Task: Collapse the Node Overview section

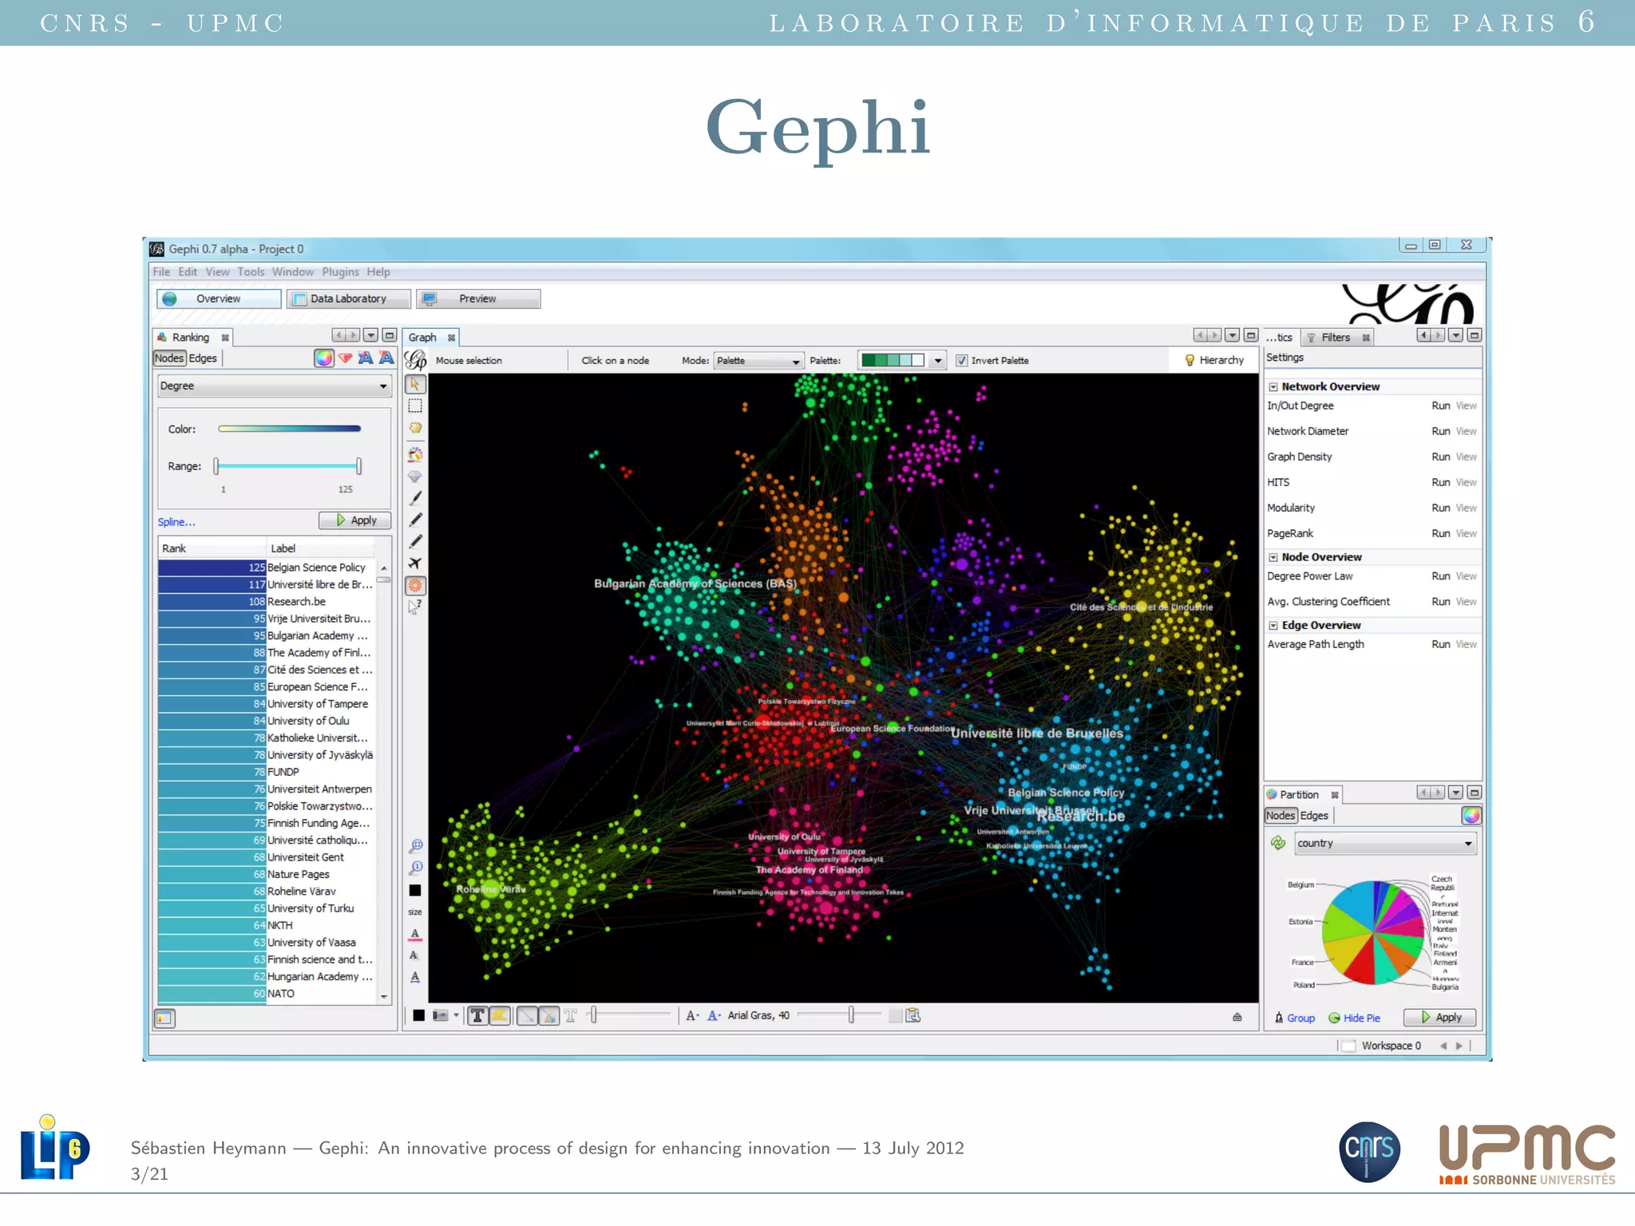Action: coord(1273,558)
